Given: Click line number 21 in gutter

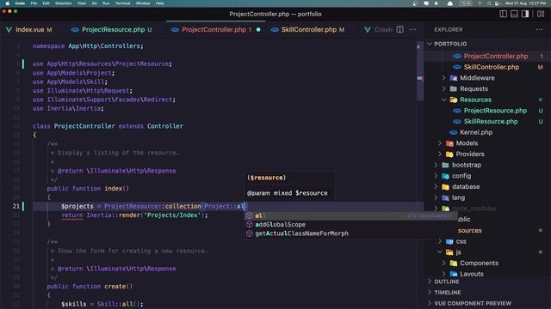Looking at the screenshot, I should coord(16,206).
